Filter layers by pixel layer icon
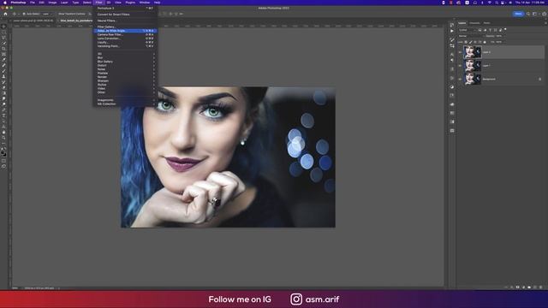Viewport: 548px width, 308px height. point(479,31)
